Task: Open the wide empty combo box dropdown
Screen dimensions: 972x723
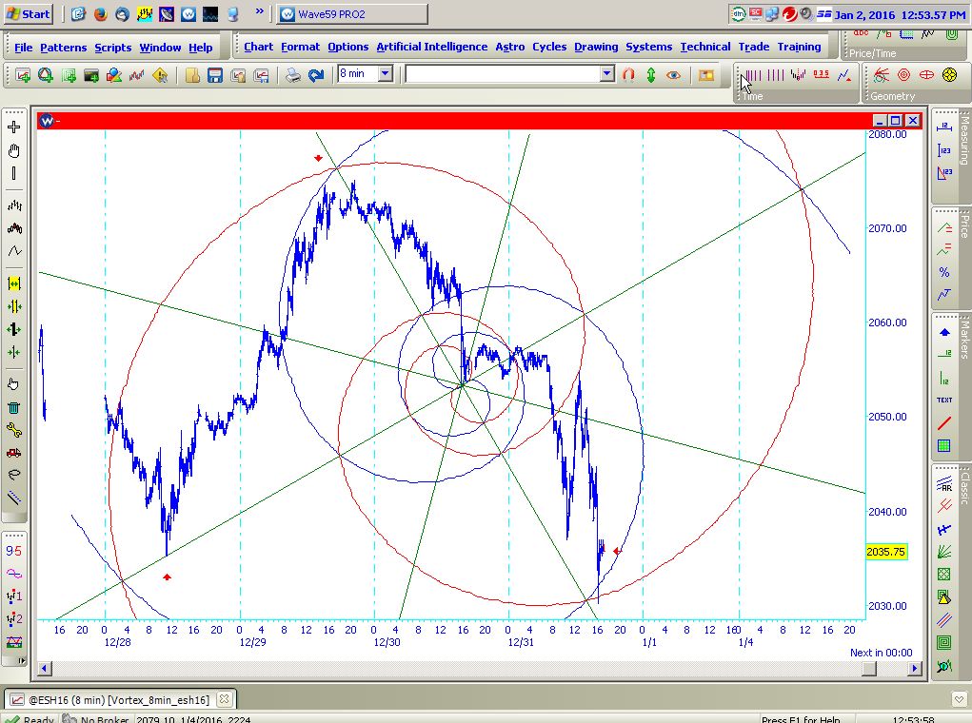Action: tap(607, 74)
